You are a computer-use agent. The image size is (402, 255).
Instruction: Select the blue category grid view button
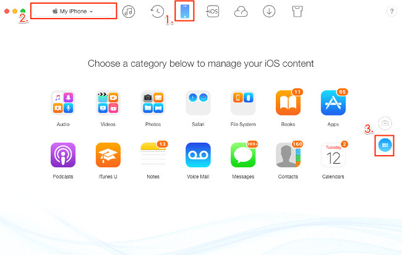coord(385,145)
